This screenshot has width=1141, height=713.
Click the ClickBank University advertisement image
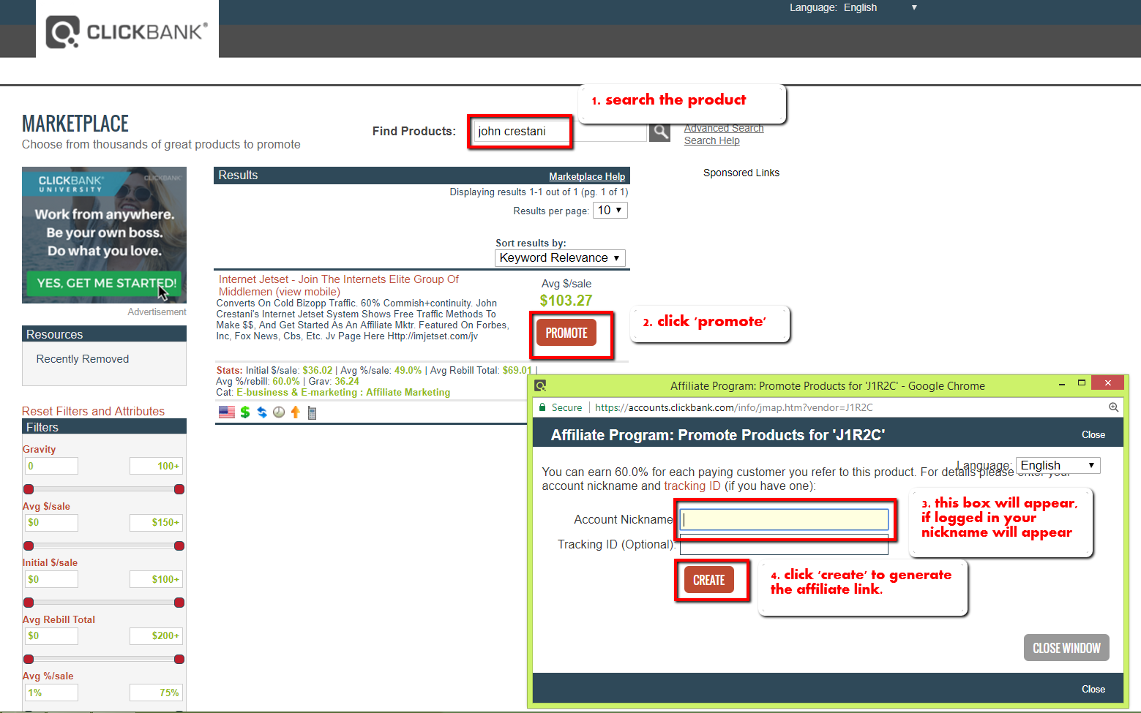(x=104, y=235)
